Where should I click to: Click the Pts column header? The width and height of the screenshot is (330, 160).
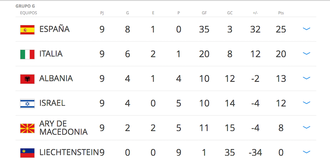281,13
